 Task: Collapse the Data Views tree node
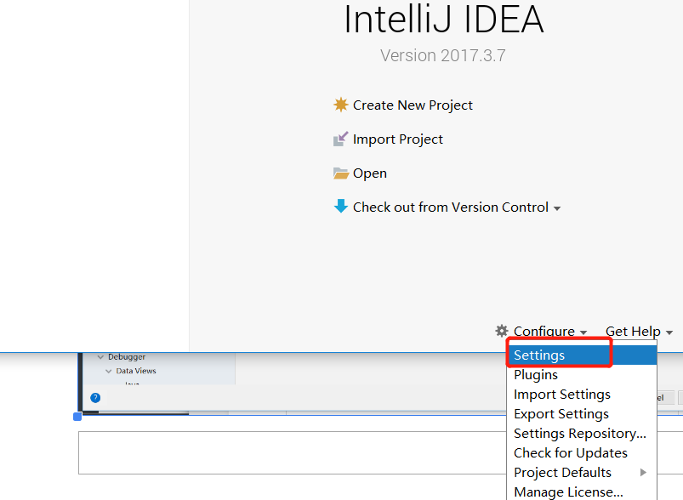click(x=109, y=371)
